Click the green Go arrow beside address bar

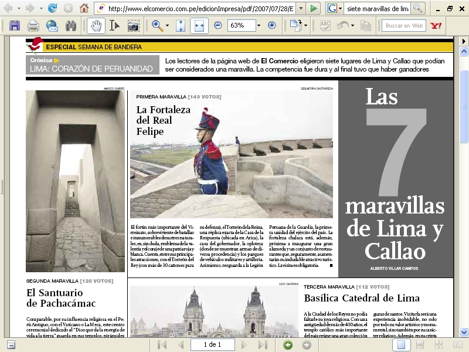pos(314,8)
